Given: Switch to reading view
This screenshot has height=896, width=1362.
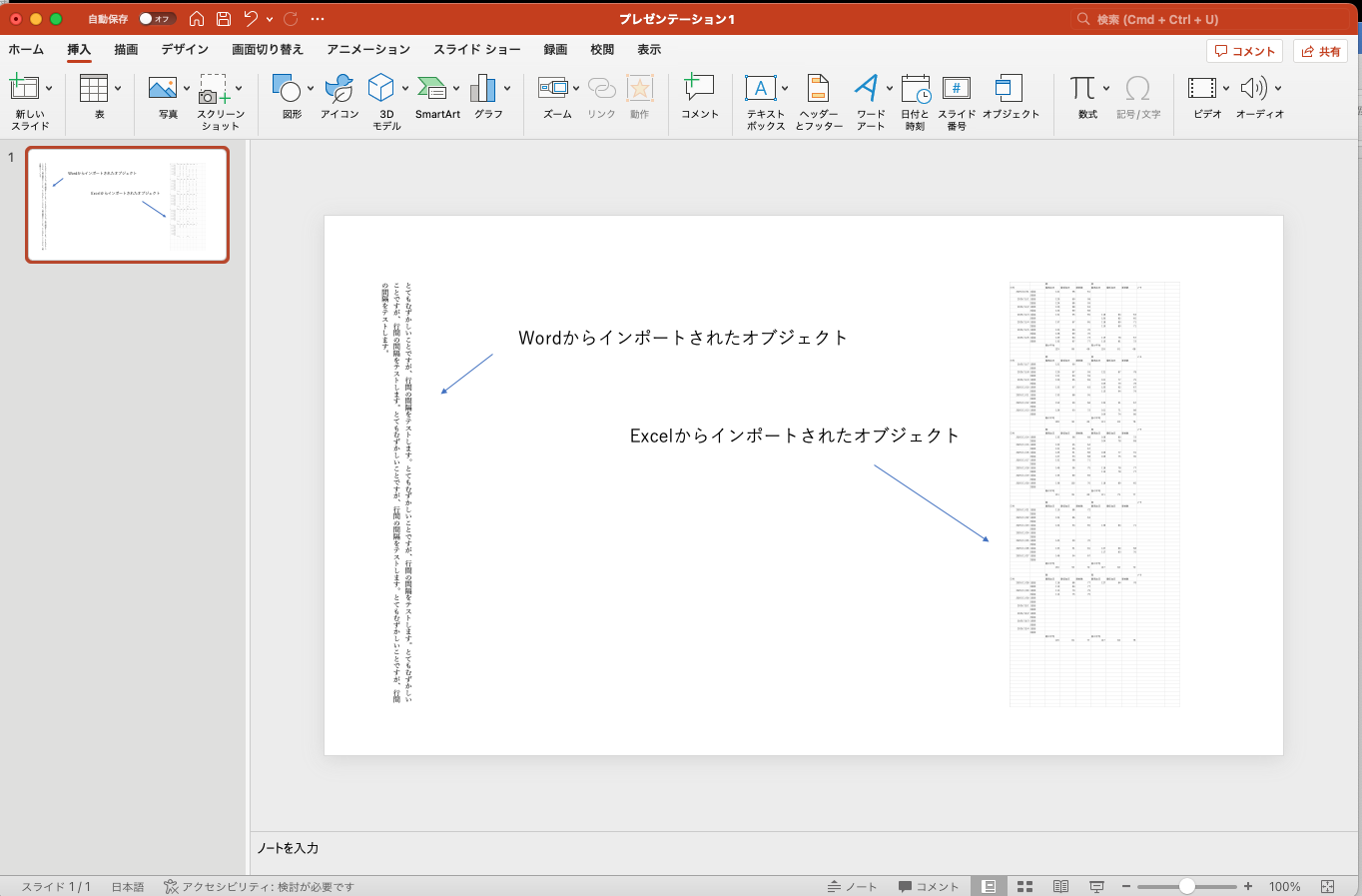Looking at the screenshot, I should pos(1060,886).
